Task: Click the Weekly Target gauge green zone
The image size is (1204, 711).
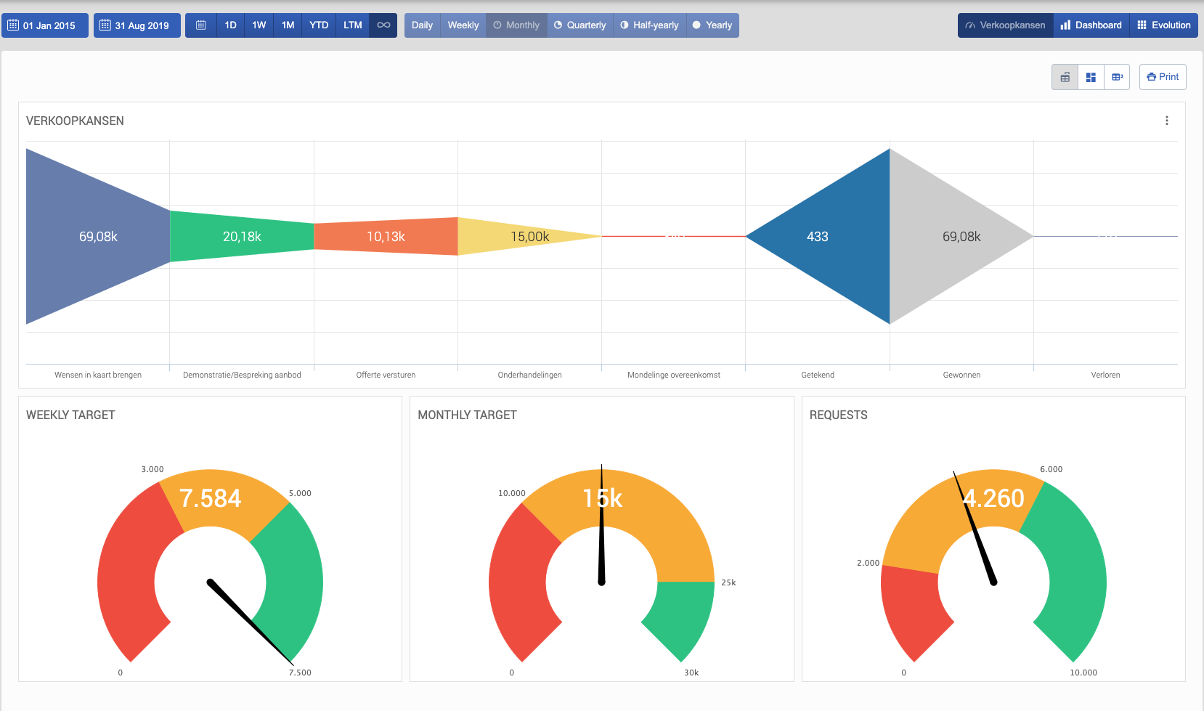Action: pos(294,574)
